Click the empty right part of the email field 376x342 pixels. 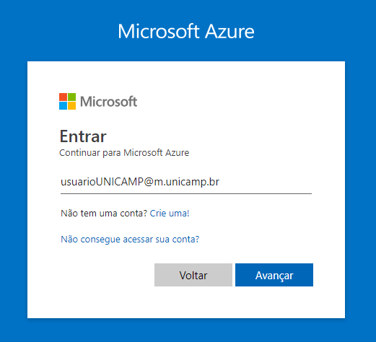coord(266,182)
